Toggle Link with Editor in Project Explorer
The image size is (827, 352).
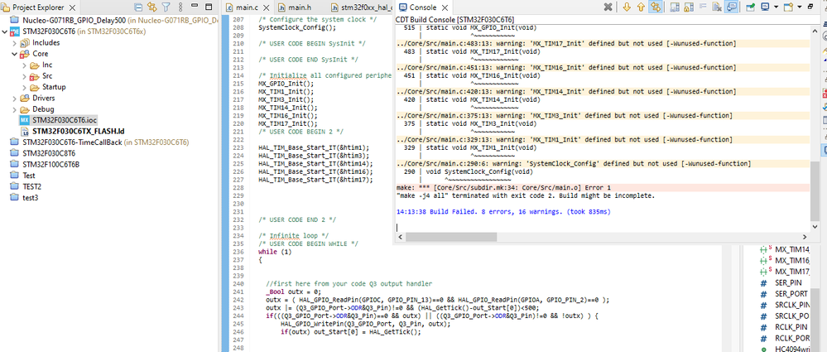(151, 7)
